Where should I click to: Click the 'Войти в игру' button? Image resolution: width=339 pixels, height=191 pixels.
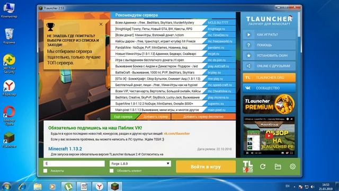pos(206,167)
